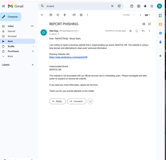Open the search options filter icon
166x160 pixels.
[119, 6]
